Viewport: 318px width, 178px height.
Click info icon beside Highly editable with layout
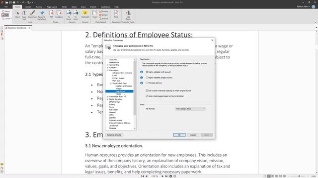(142, 72)
